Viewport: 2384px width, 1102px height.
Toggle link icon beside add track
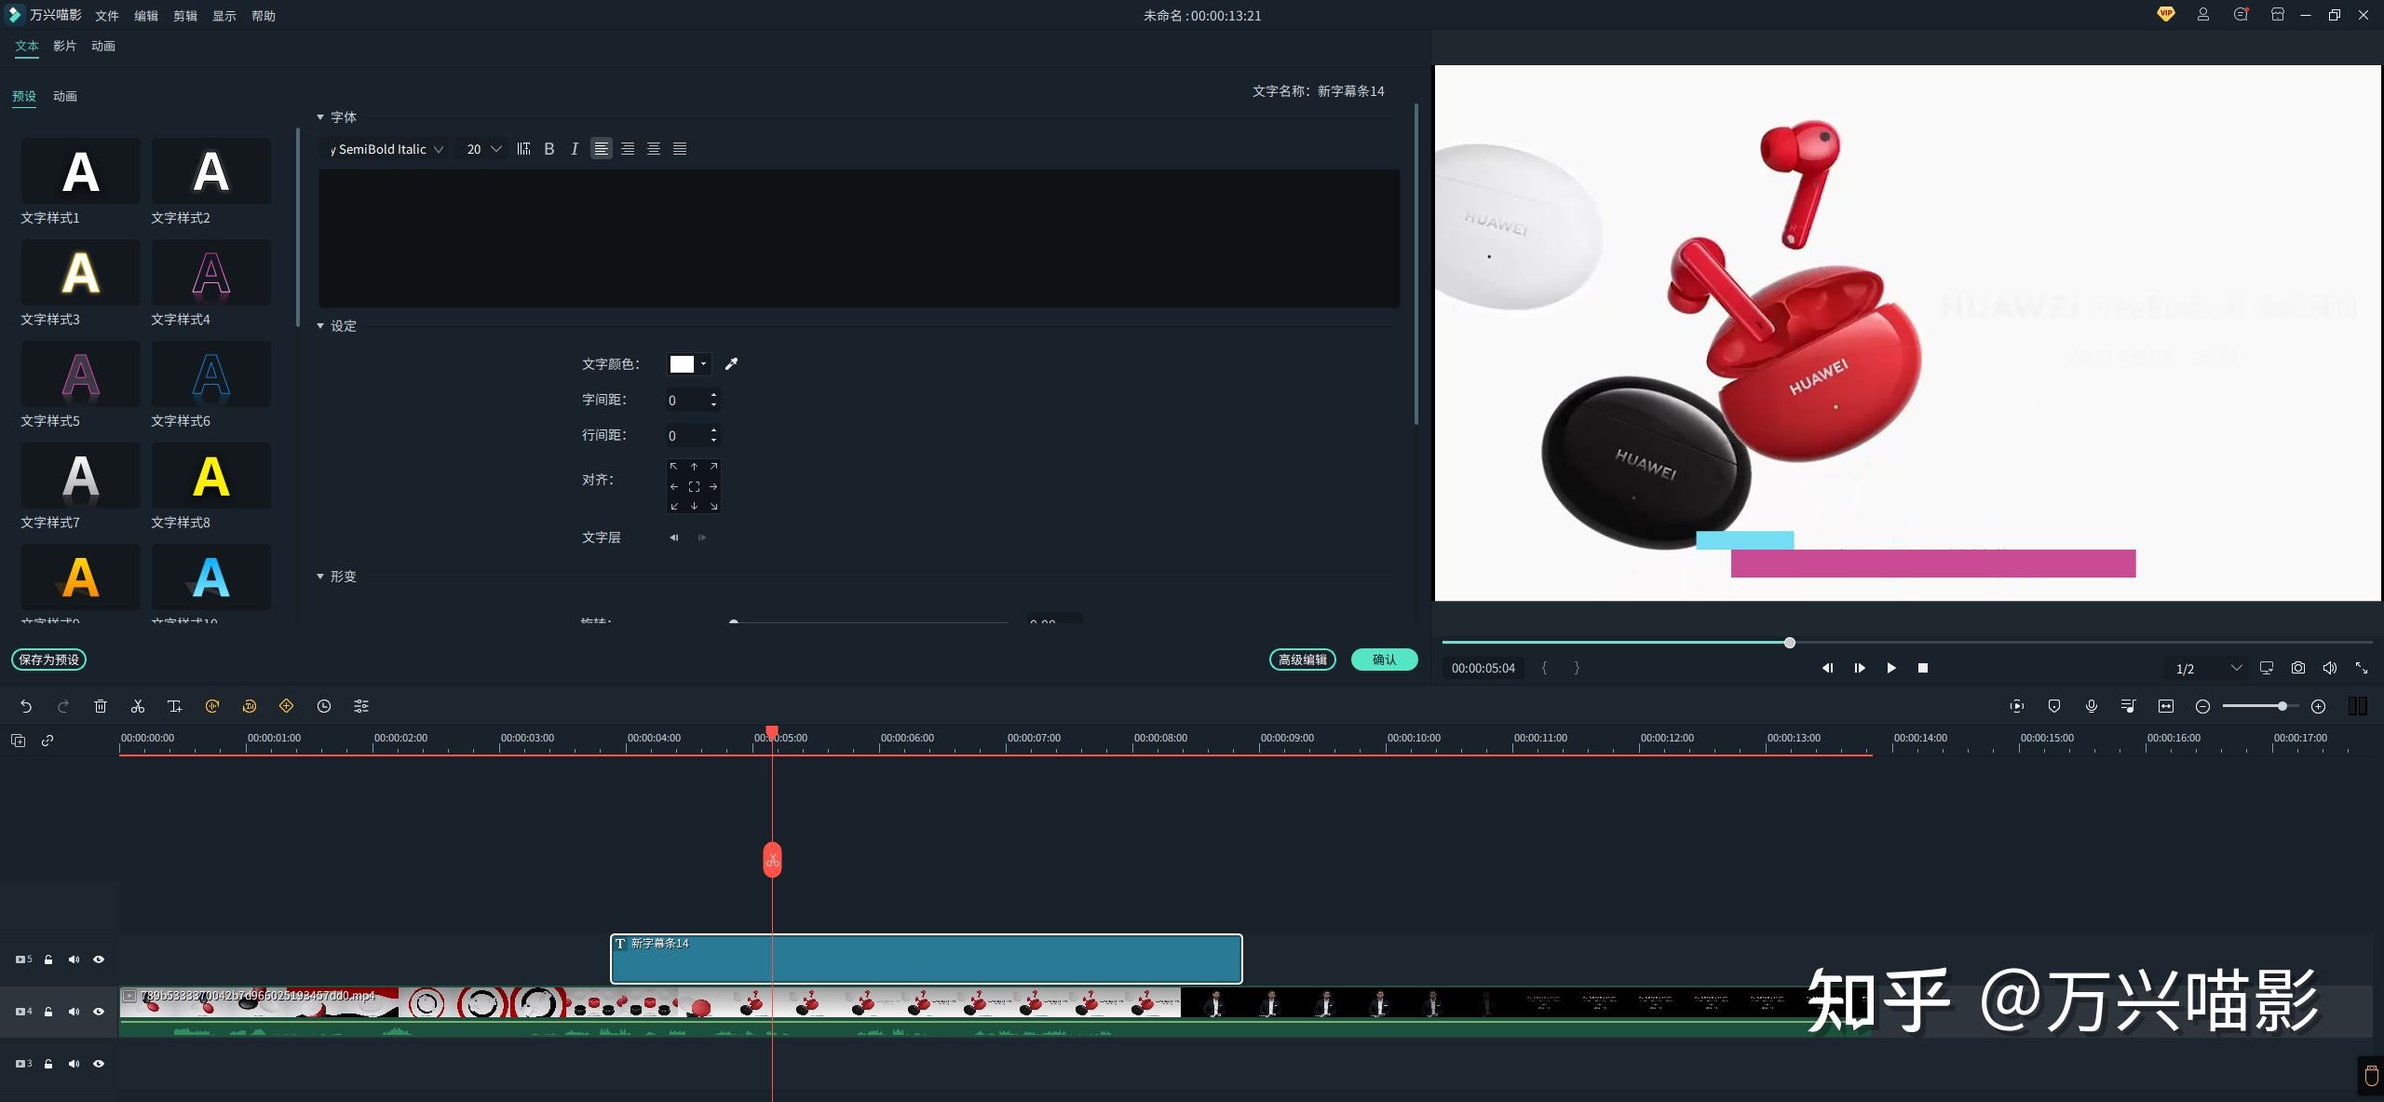(47, 741)
